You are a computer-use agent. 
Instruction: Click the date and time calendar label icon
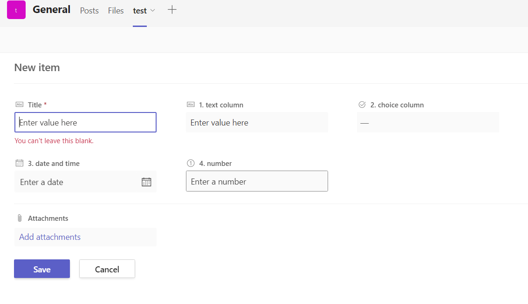(20, 163)
